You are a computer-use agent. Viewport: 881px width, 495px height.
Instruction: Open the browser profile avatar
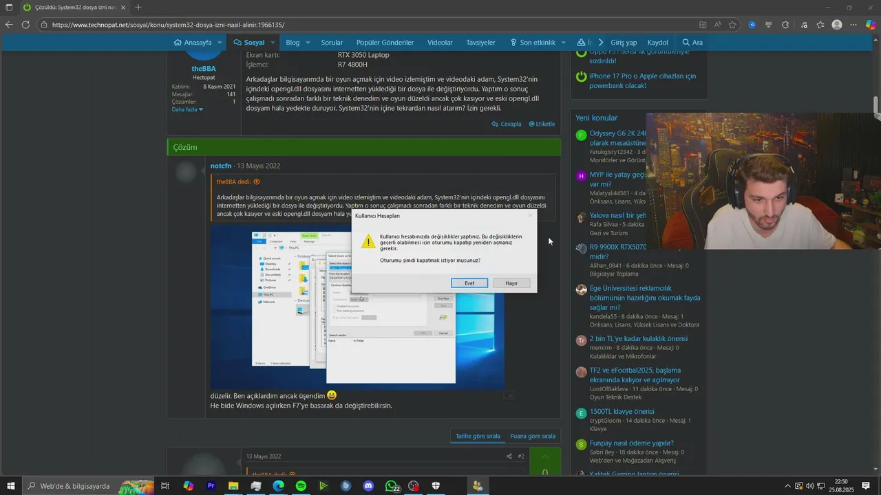point(837,25)
